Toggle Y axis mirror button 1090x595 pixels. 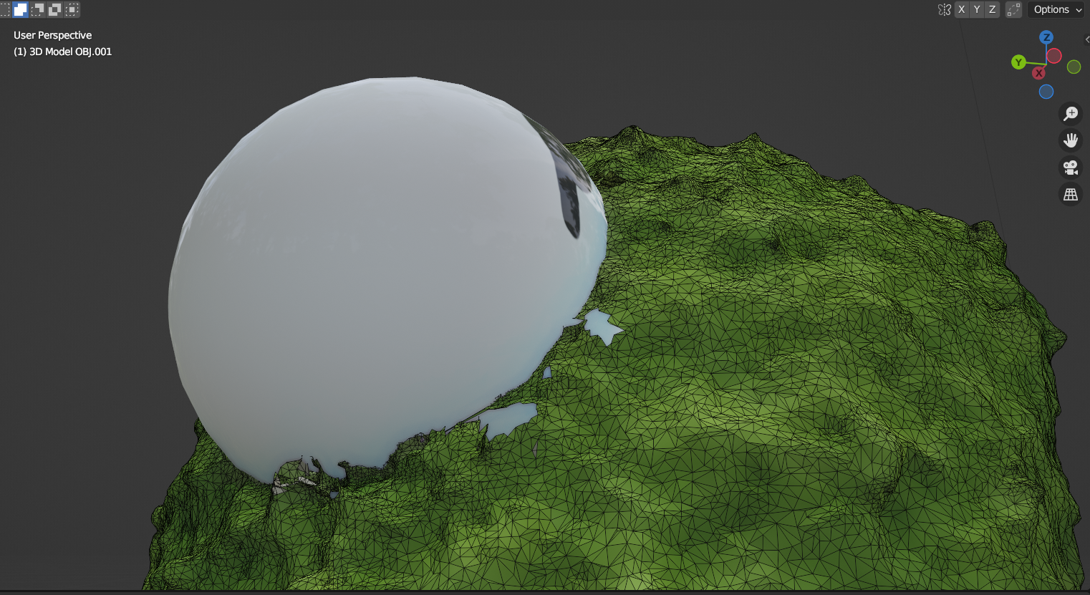point(977,9)
